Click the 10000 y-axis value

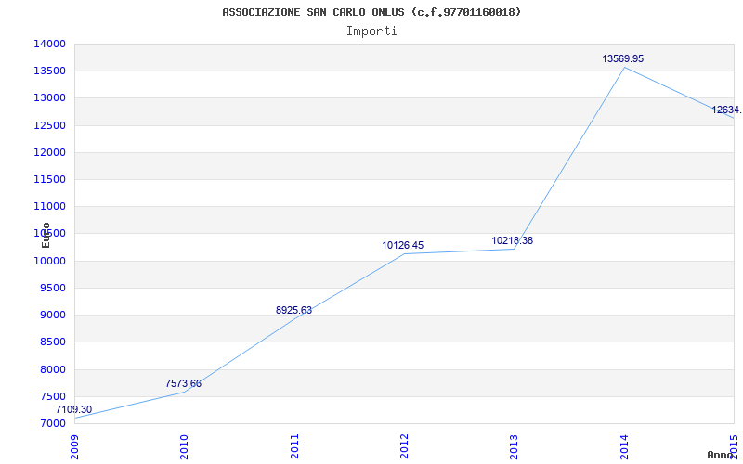[x=49, y=261]
